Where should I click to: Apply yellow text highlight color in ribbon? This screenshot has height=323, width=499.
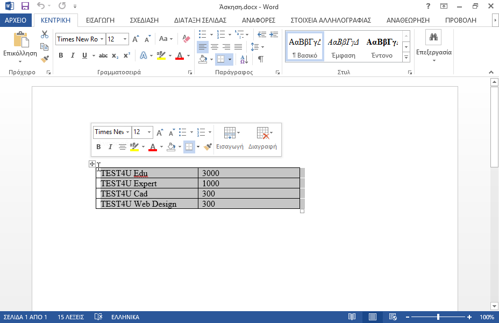point(161,55)
